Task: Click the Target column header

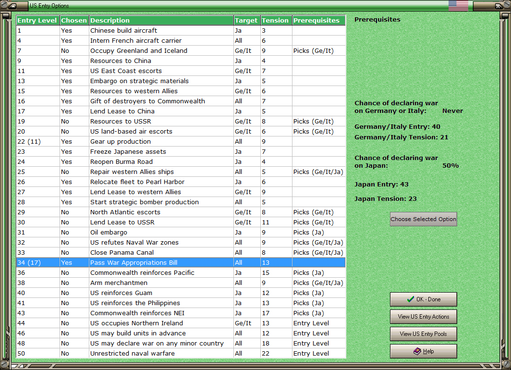Action: [x=247, y=20]
